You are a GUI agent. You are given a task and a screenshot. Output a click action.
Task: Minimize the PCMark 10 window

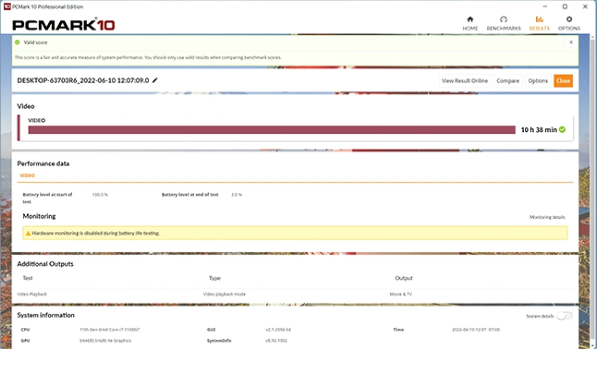pos(545,6)
